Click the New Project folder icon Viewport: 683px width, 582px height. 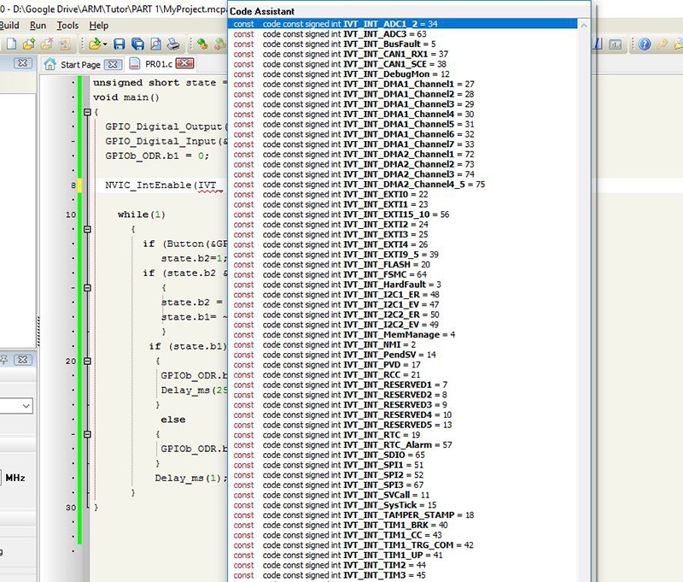[x=29, y=44]
